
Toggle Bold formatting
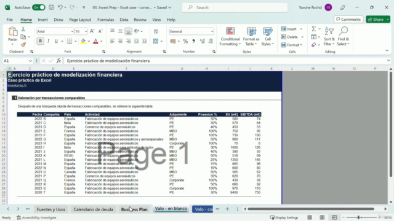[40, 41]
